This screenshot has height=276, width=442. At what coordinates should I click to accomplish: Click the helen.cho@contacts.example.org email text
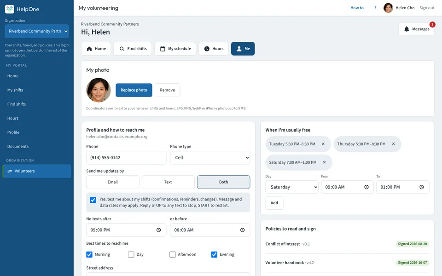(x=116, y=137)
